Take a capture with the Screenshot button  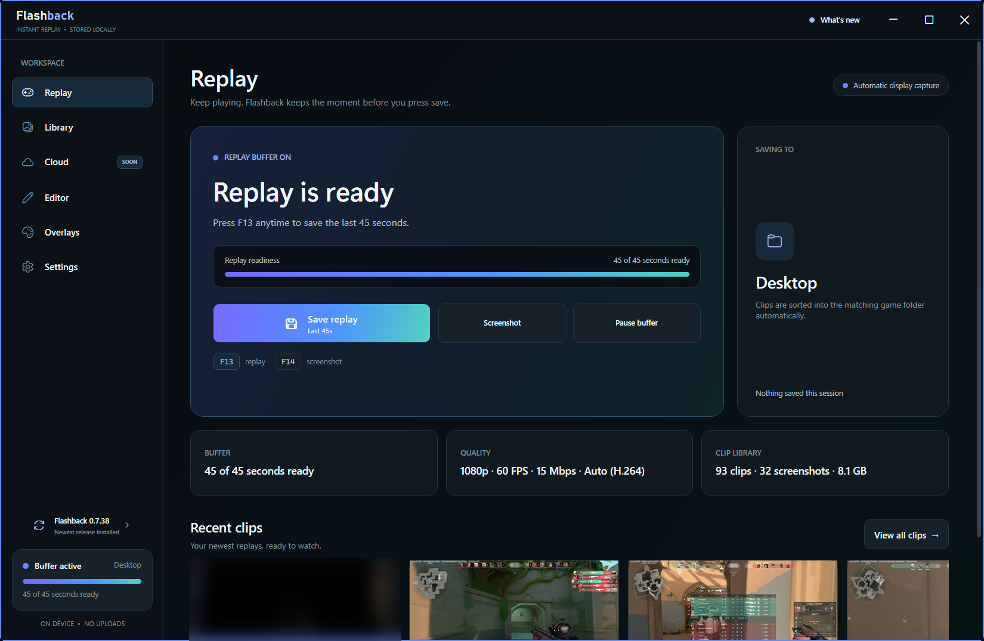pyautogui.click(x=502, y=323)
